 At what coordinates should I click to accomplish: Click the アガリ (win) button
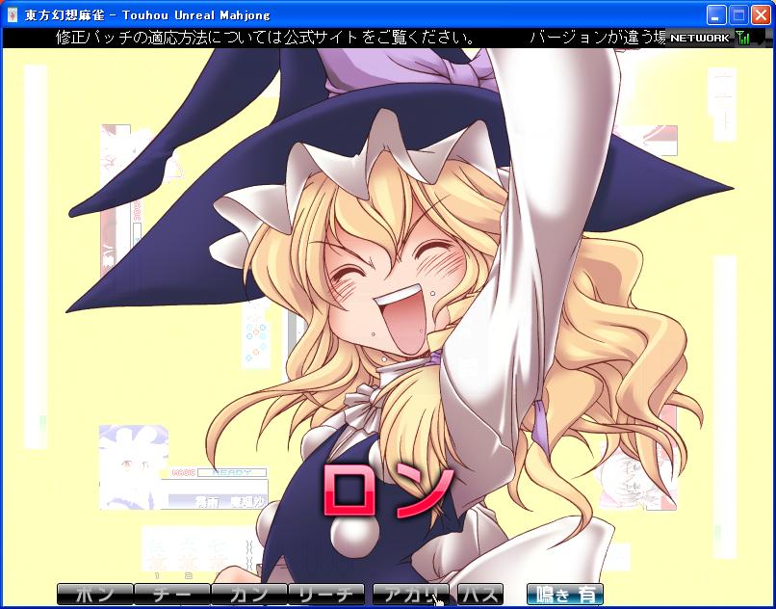click(x=411, y=595)
